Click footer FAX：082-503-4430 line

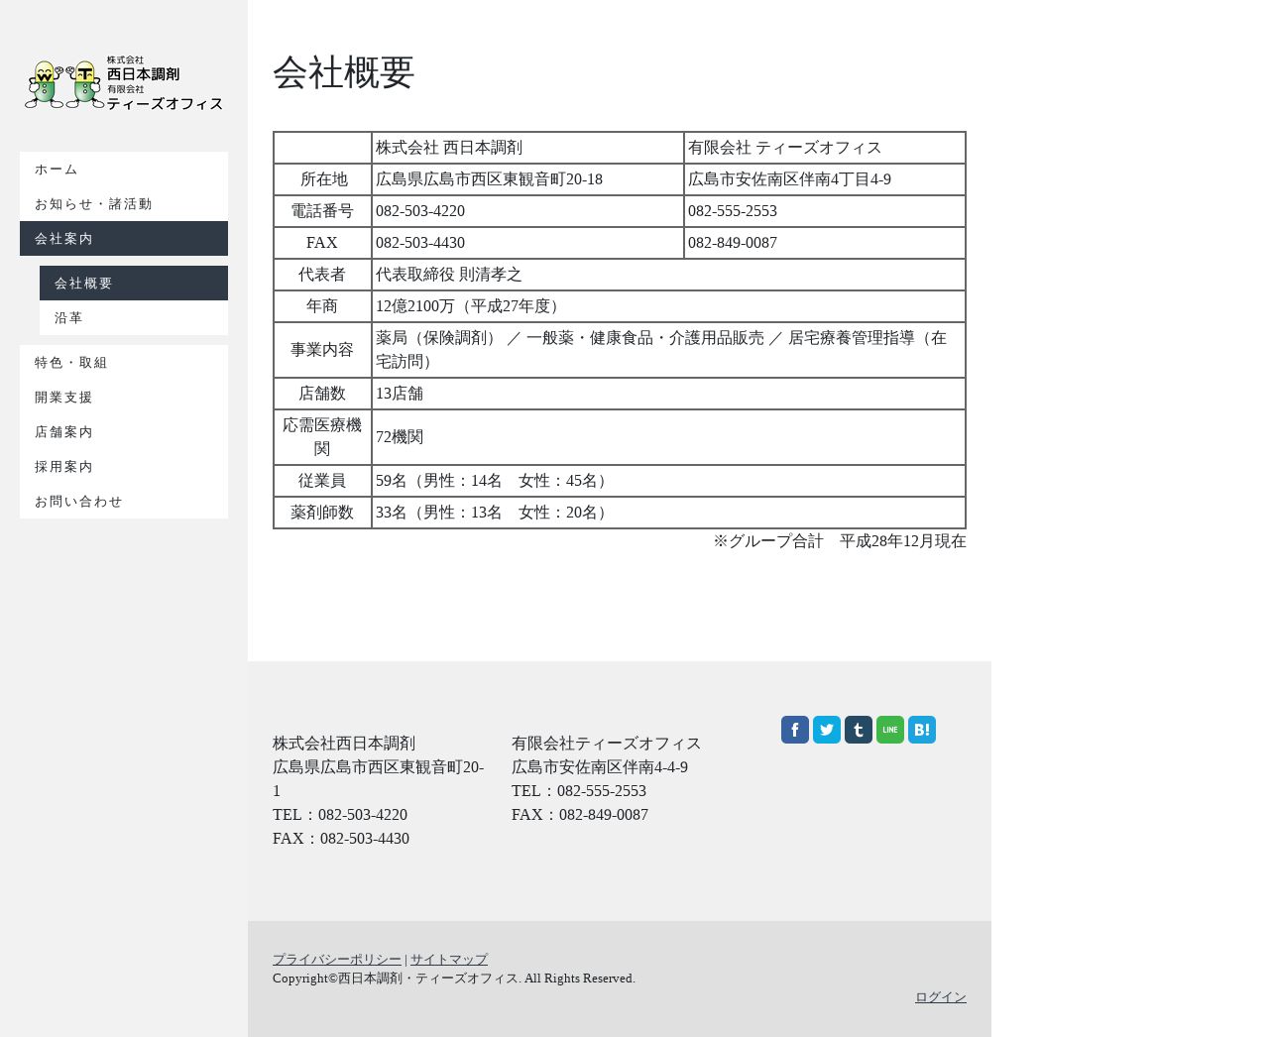(x=341, y=839)
